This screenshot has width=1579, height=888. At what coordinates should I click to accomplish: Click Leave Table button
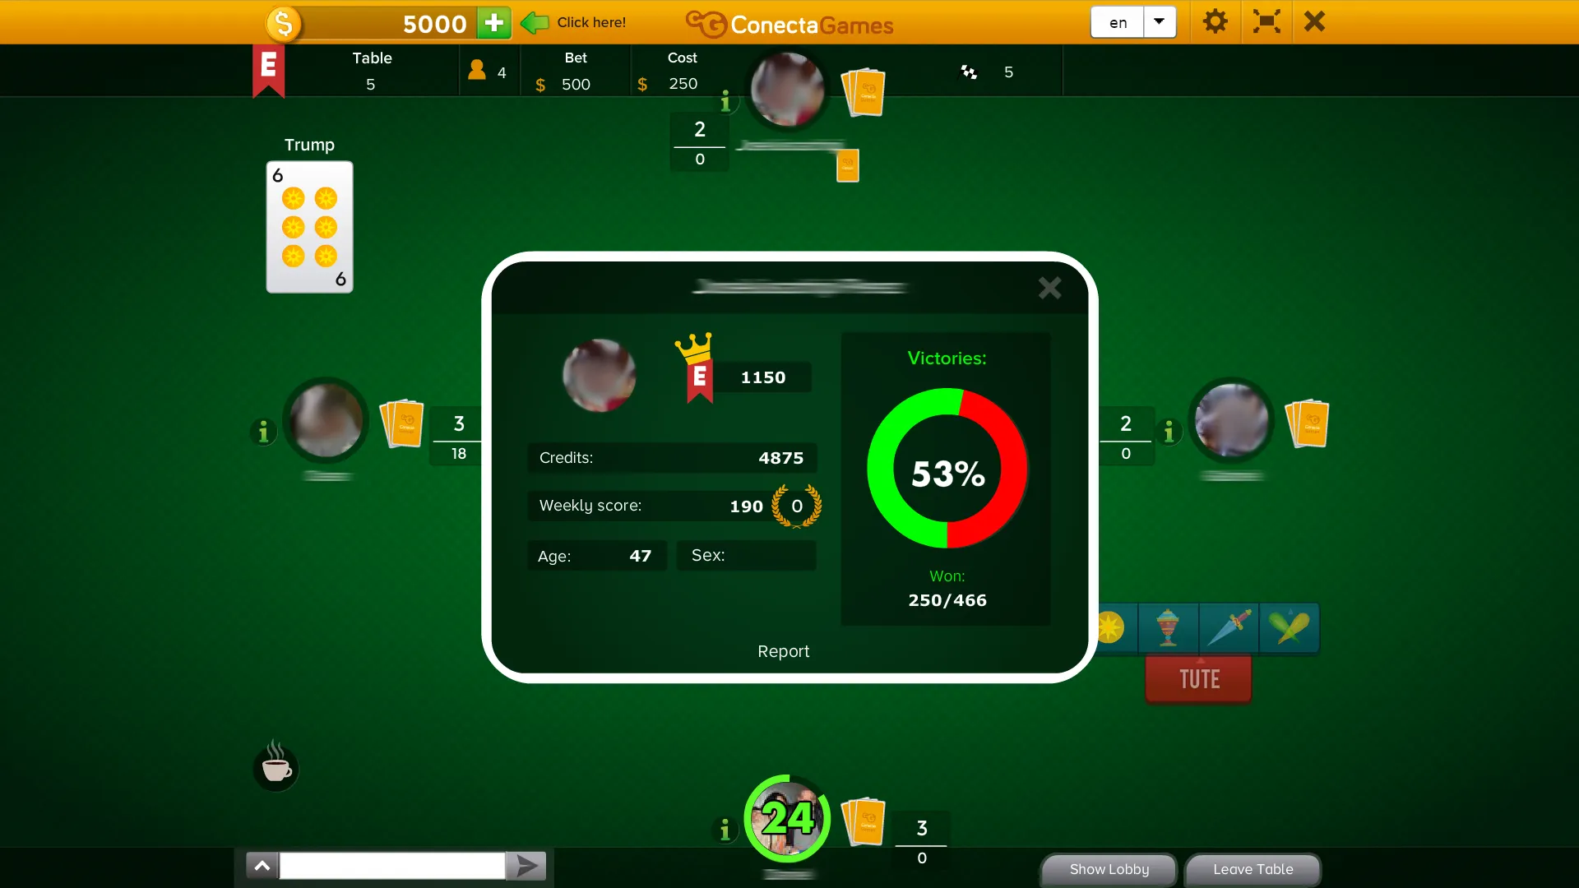coord(1252,868)
